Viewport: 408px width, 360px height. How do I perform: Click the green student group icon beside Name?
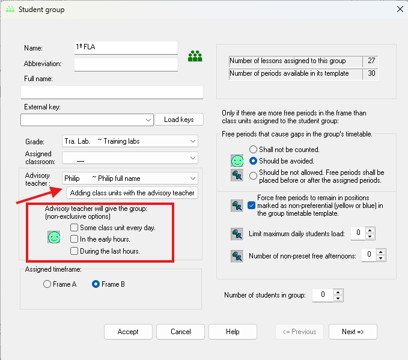pyautogui.click(x=195, y=56)
